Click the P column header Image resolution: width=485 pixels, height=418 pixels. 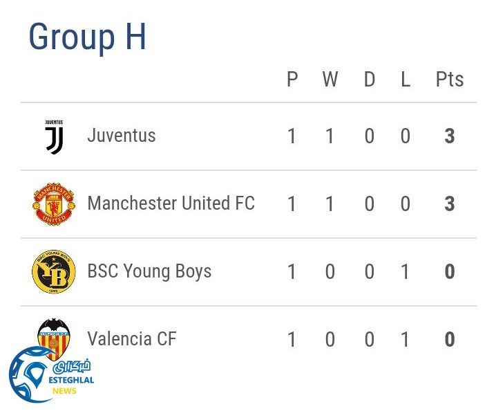292,80
